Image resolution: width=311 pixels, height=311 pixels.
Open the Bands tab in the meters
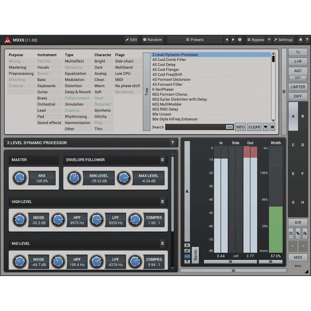point(195,255)
